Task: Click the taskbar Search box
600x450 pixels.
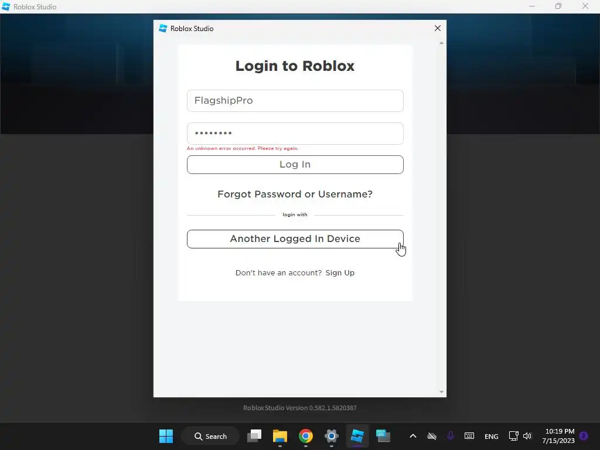Action: [210, 436]
